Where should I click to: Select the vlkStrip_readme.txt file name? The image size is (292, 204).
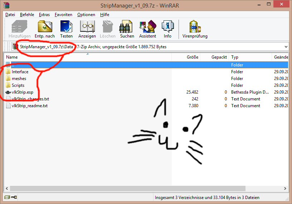pyautogui.click(x=30, y=106)
